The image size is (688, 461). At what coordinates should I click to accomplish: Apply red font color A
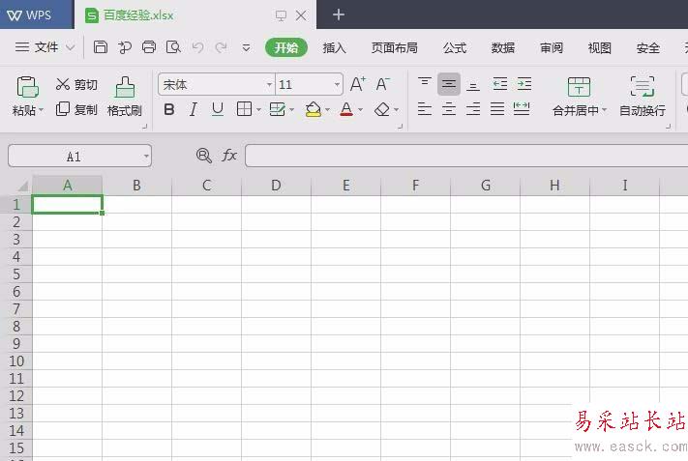pyautogui.click(x=346, y=109)
